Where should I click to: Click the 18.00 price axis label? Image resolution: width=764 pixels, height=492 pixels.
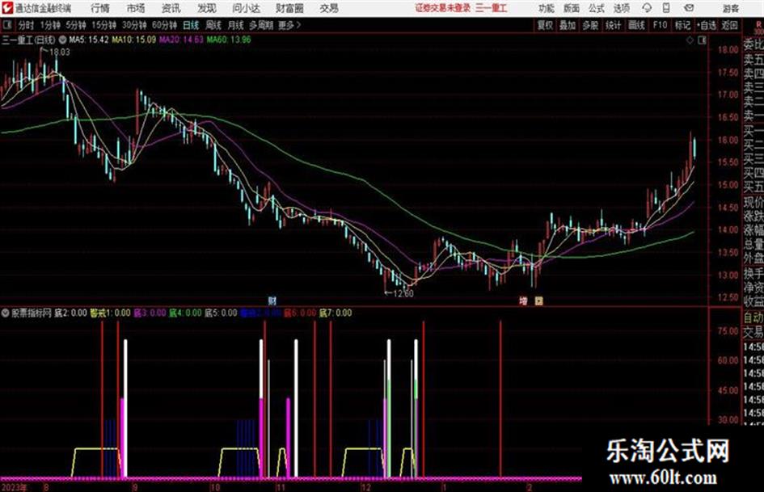tap(728, 50)
